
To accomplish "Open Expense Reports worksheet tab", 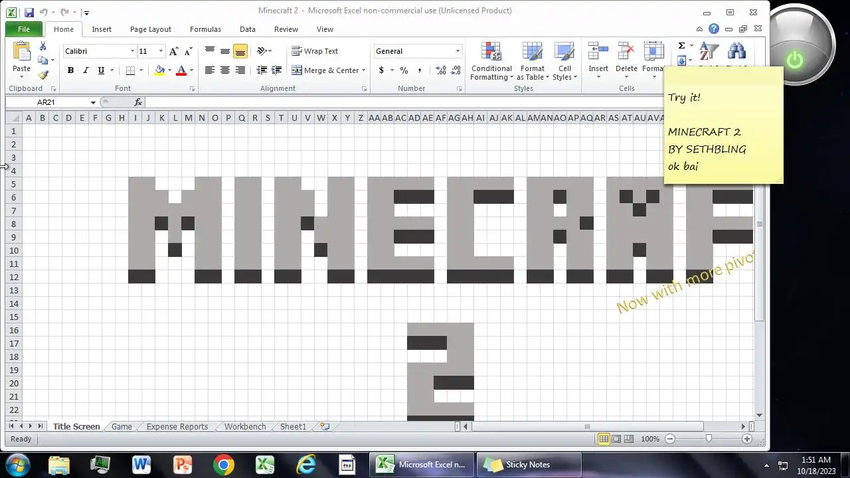I will [x=177, y=427].
